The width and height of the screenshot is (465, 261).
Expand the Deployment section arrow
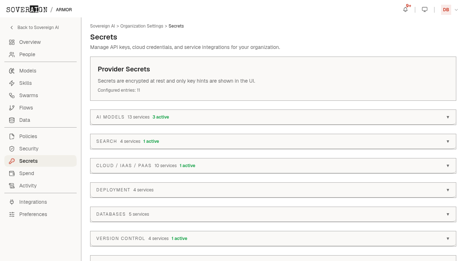coord(448,190)
